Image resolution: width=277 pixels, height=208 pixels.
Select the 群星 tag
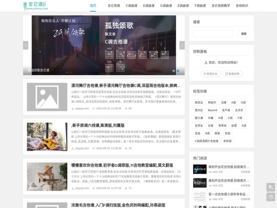(217, 133)
